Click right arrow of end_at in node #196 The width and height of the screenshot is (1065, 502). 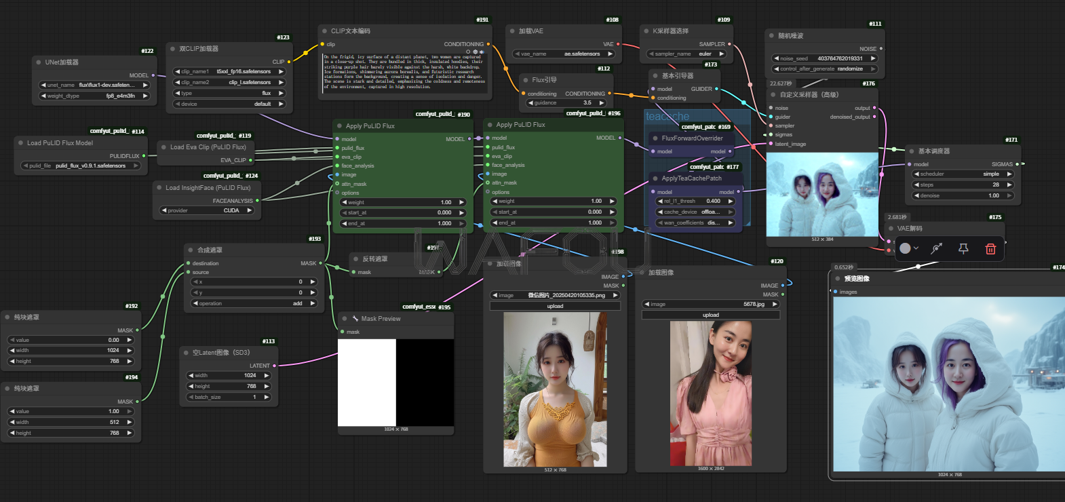[611, 223]
